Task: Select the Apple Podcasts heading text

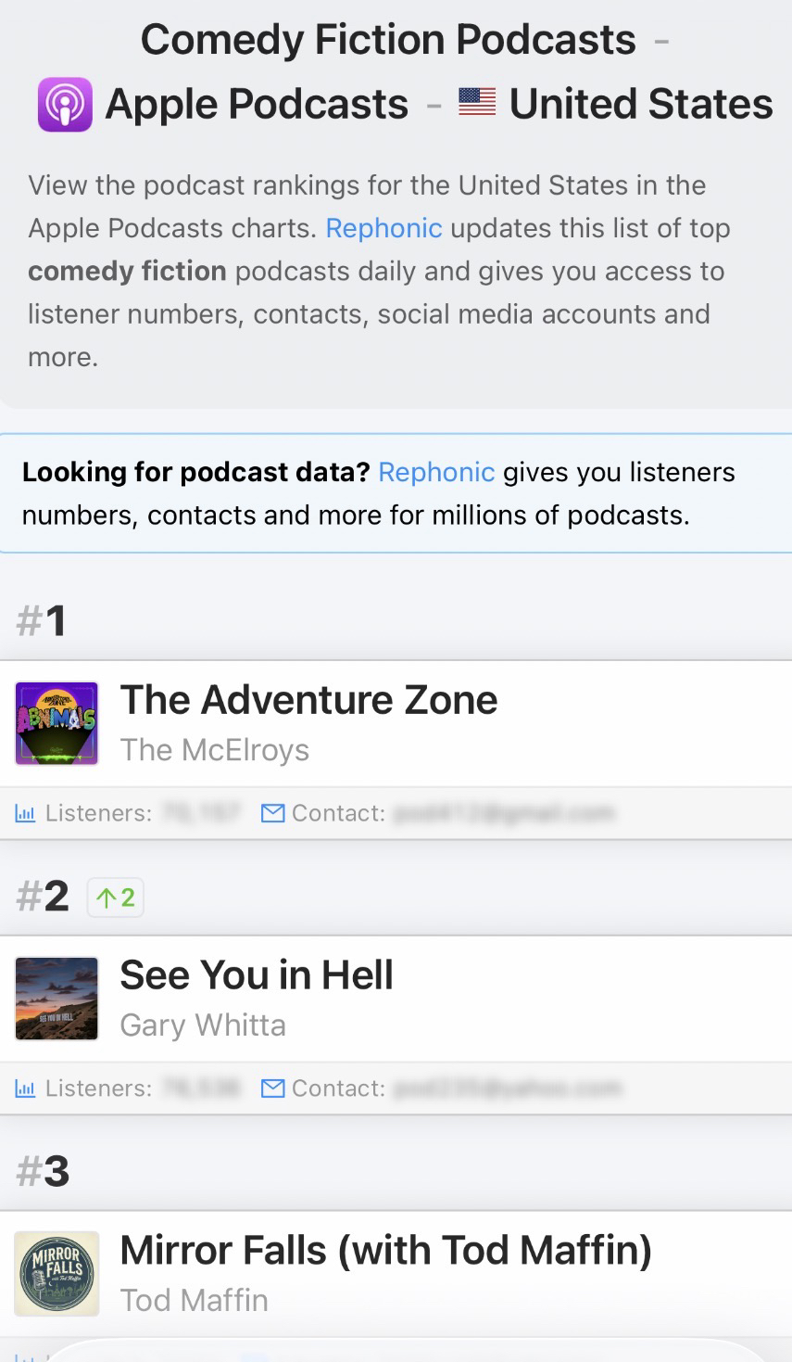Action: (x=257, y=104)
